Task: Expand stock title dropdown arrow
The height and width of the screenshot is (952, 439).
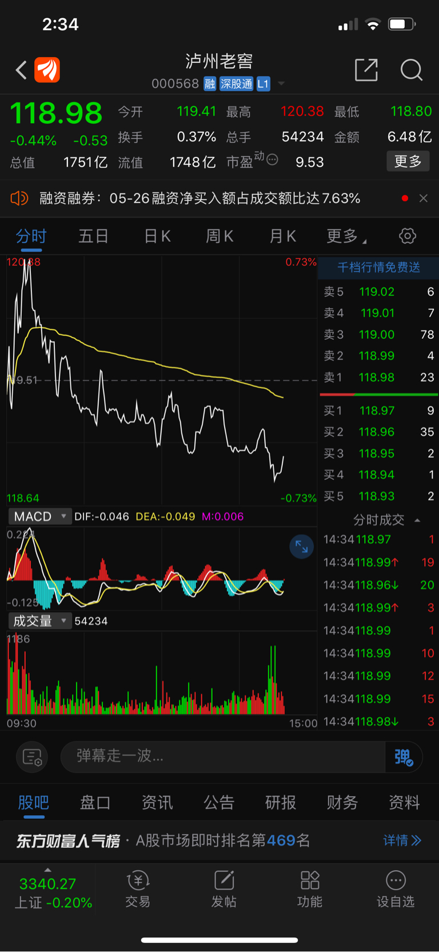Action: 281,84
